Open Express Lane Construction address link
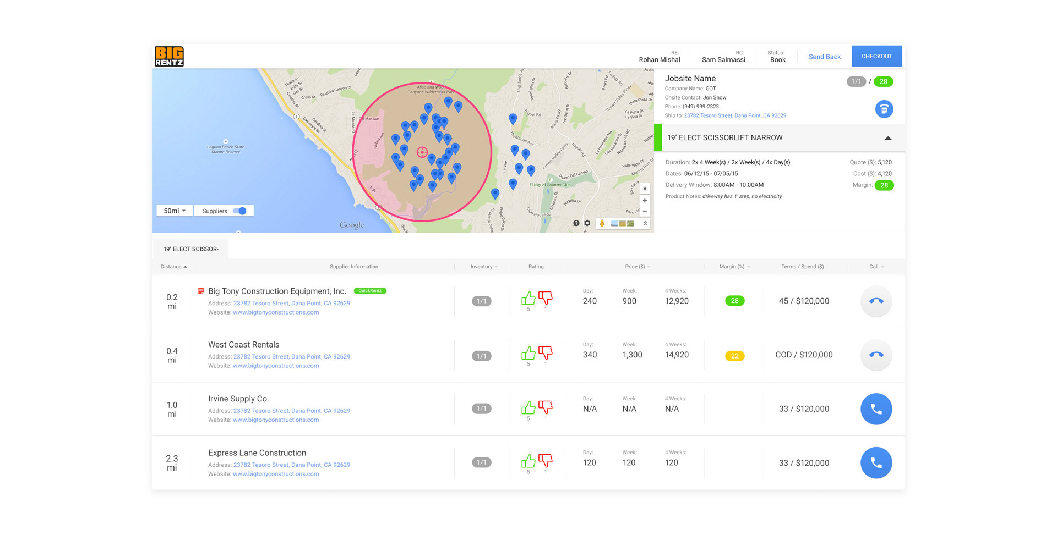The height and width of the screenshot is (546, 1057). (x=292, y=465)
